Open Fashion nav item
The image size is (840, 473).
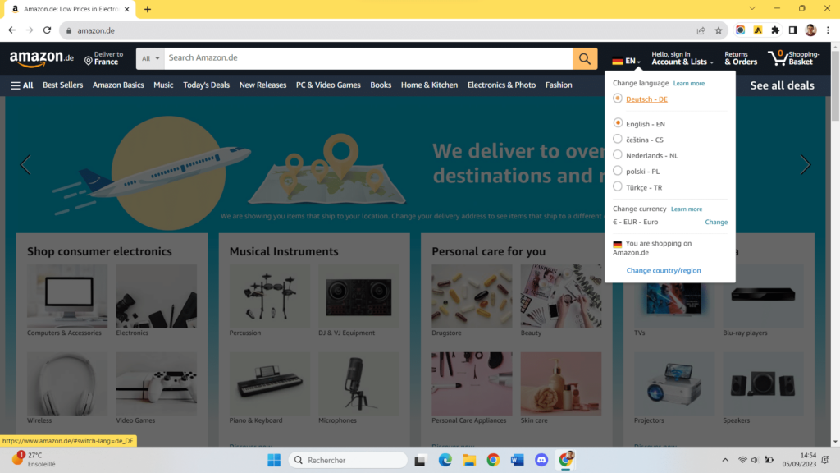click(x=559, y=85)
